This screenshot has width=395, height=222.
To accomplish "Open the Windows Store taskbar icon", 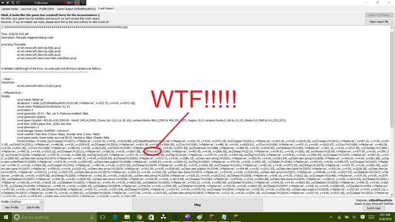I will tap(151, 217).
